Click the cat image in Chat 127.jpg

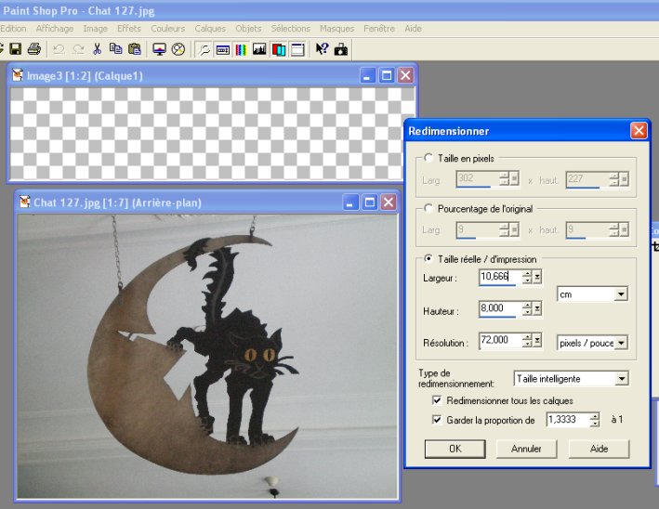tap(207, 357)
